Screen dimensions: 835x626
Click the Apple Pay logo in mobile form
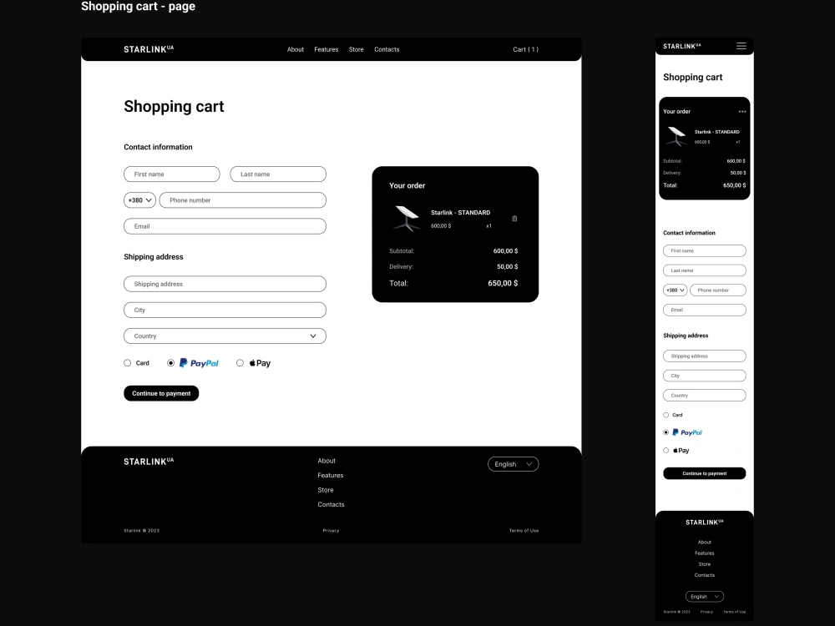coord(681,451)
